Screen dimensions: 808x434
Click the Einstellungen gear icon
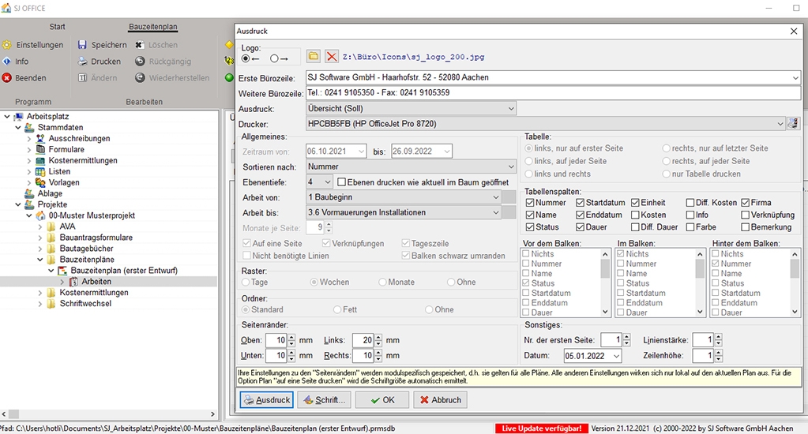coord(7,45)
